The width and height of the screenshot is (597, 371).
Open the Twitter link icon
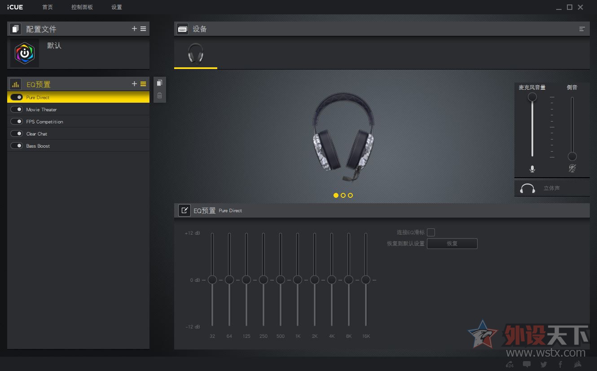[x=544, y=365]
